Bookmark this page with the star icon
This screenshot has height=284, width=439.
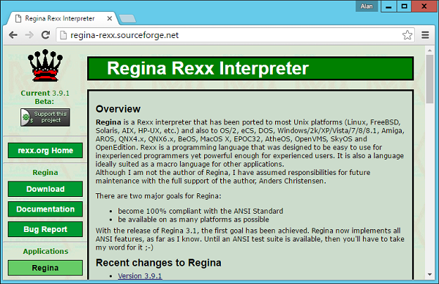tap(407, 35)
